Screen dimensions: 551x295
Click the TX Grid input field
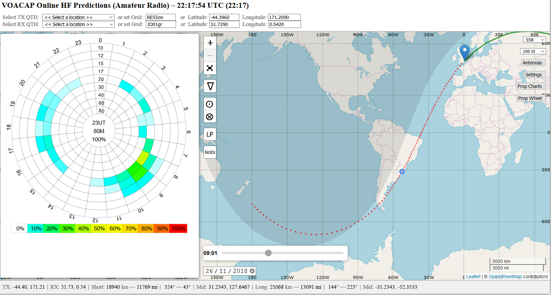(160, 17)
